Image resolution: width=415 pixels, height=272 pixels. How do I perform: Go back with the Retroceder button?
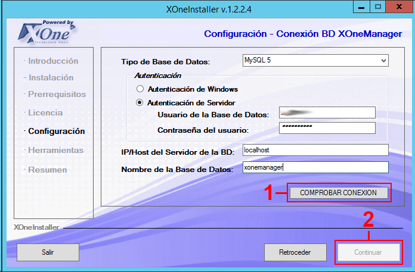click(x=295, y=252)
